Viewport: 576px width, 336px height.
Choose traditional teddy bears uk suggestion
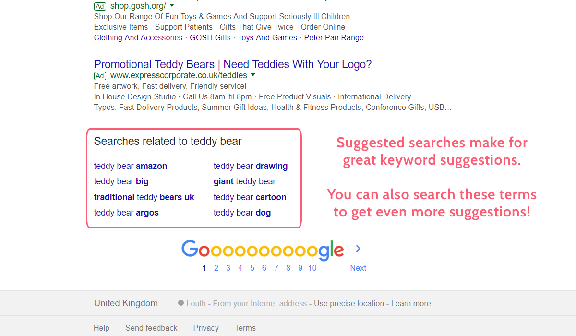tap(144, 197)
